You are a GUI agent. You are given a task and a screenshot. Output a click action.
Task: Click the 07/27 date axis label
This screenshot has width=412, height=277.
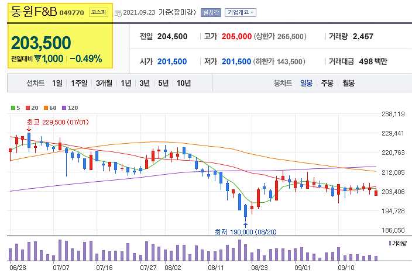click(x=148, y=268)
